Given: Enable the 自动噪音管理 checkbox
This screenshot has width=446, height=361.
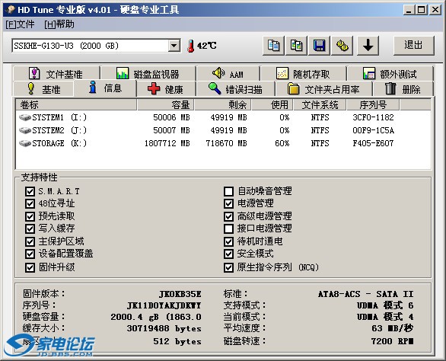Looking at the screenshot, I should click(x=228, y=191).
